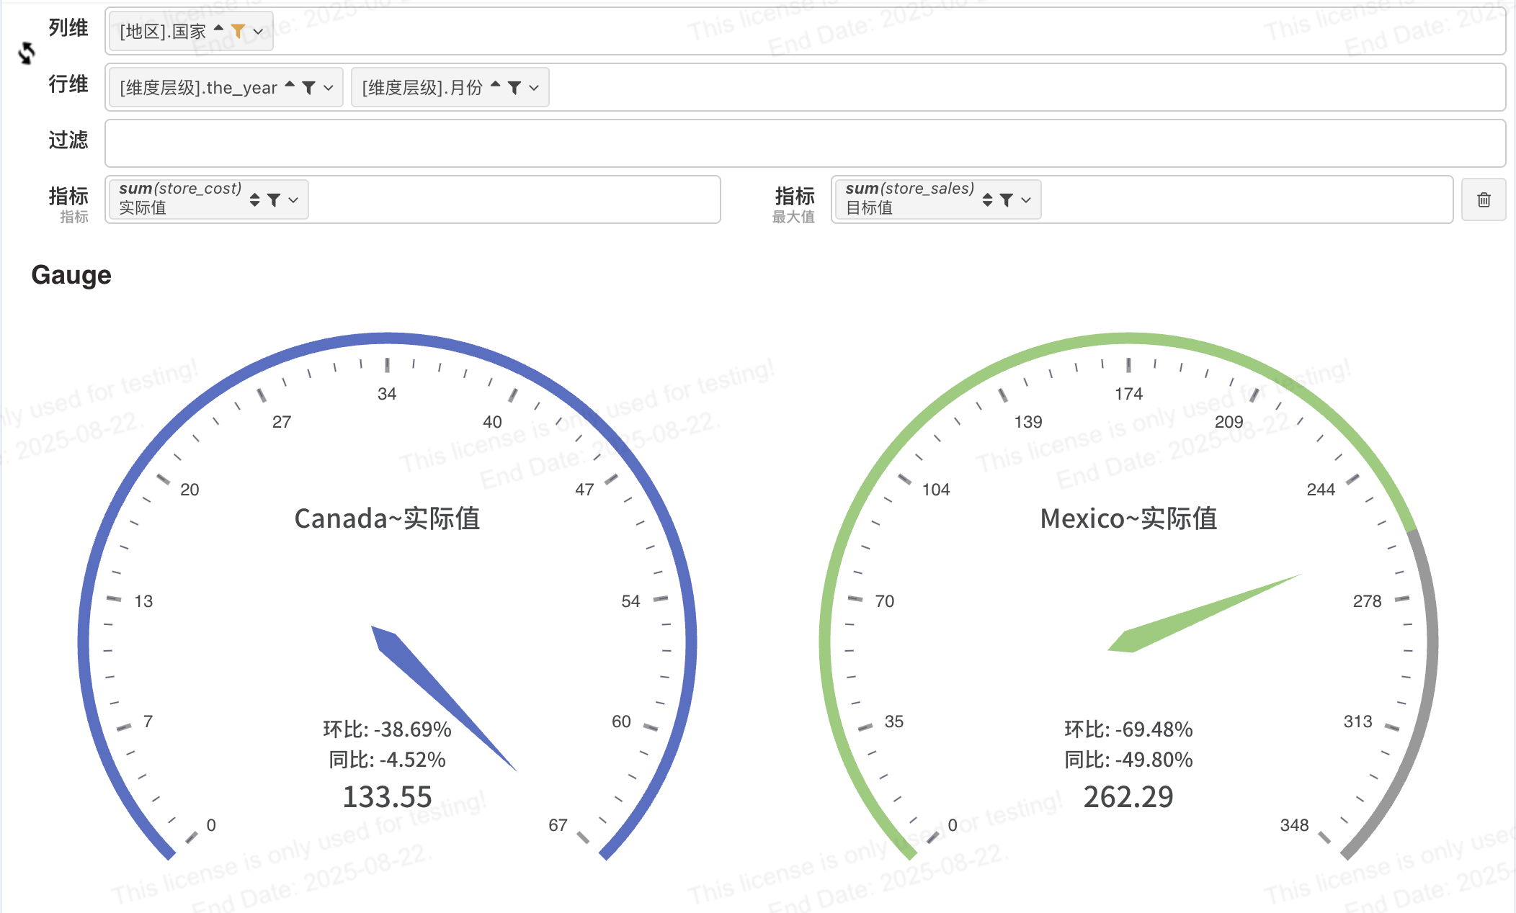This screenshot has height=913, width=1516.
Task: Click Canada 环比: -38.69% text
Action: tap(387, 729)
